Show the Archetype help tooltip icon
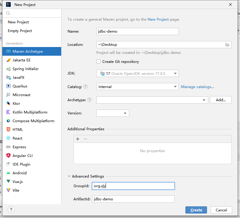Viewport: 240px width, 218px height. point(89,100)
